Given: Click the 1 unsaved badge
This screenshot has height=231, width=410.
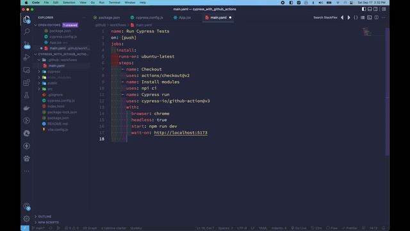Looking at the screenshot, I should point(70,25).
